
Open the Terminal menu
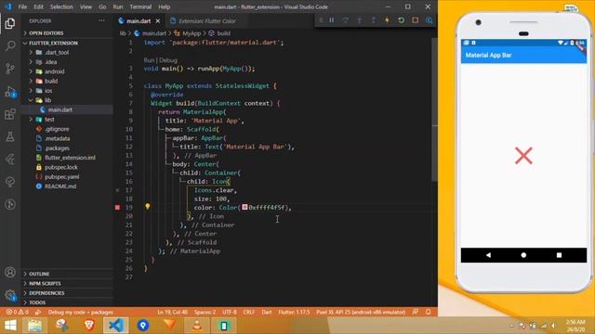(140, 6)
